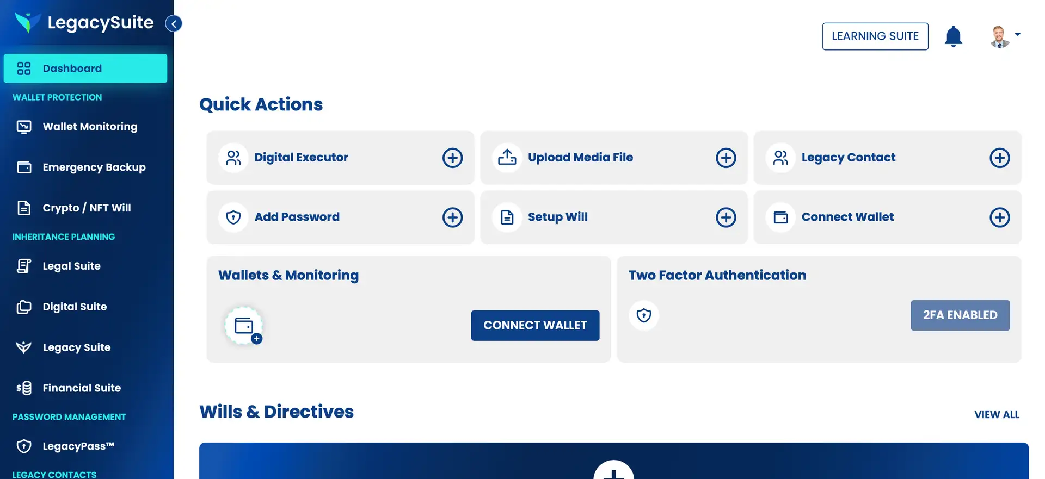Image resolution: width=1045 pixels, height=479 pixels.
Task: Click the plus icon on Upload Media File
Action: tap(726, 158)
